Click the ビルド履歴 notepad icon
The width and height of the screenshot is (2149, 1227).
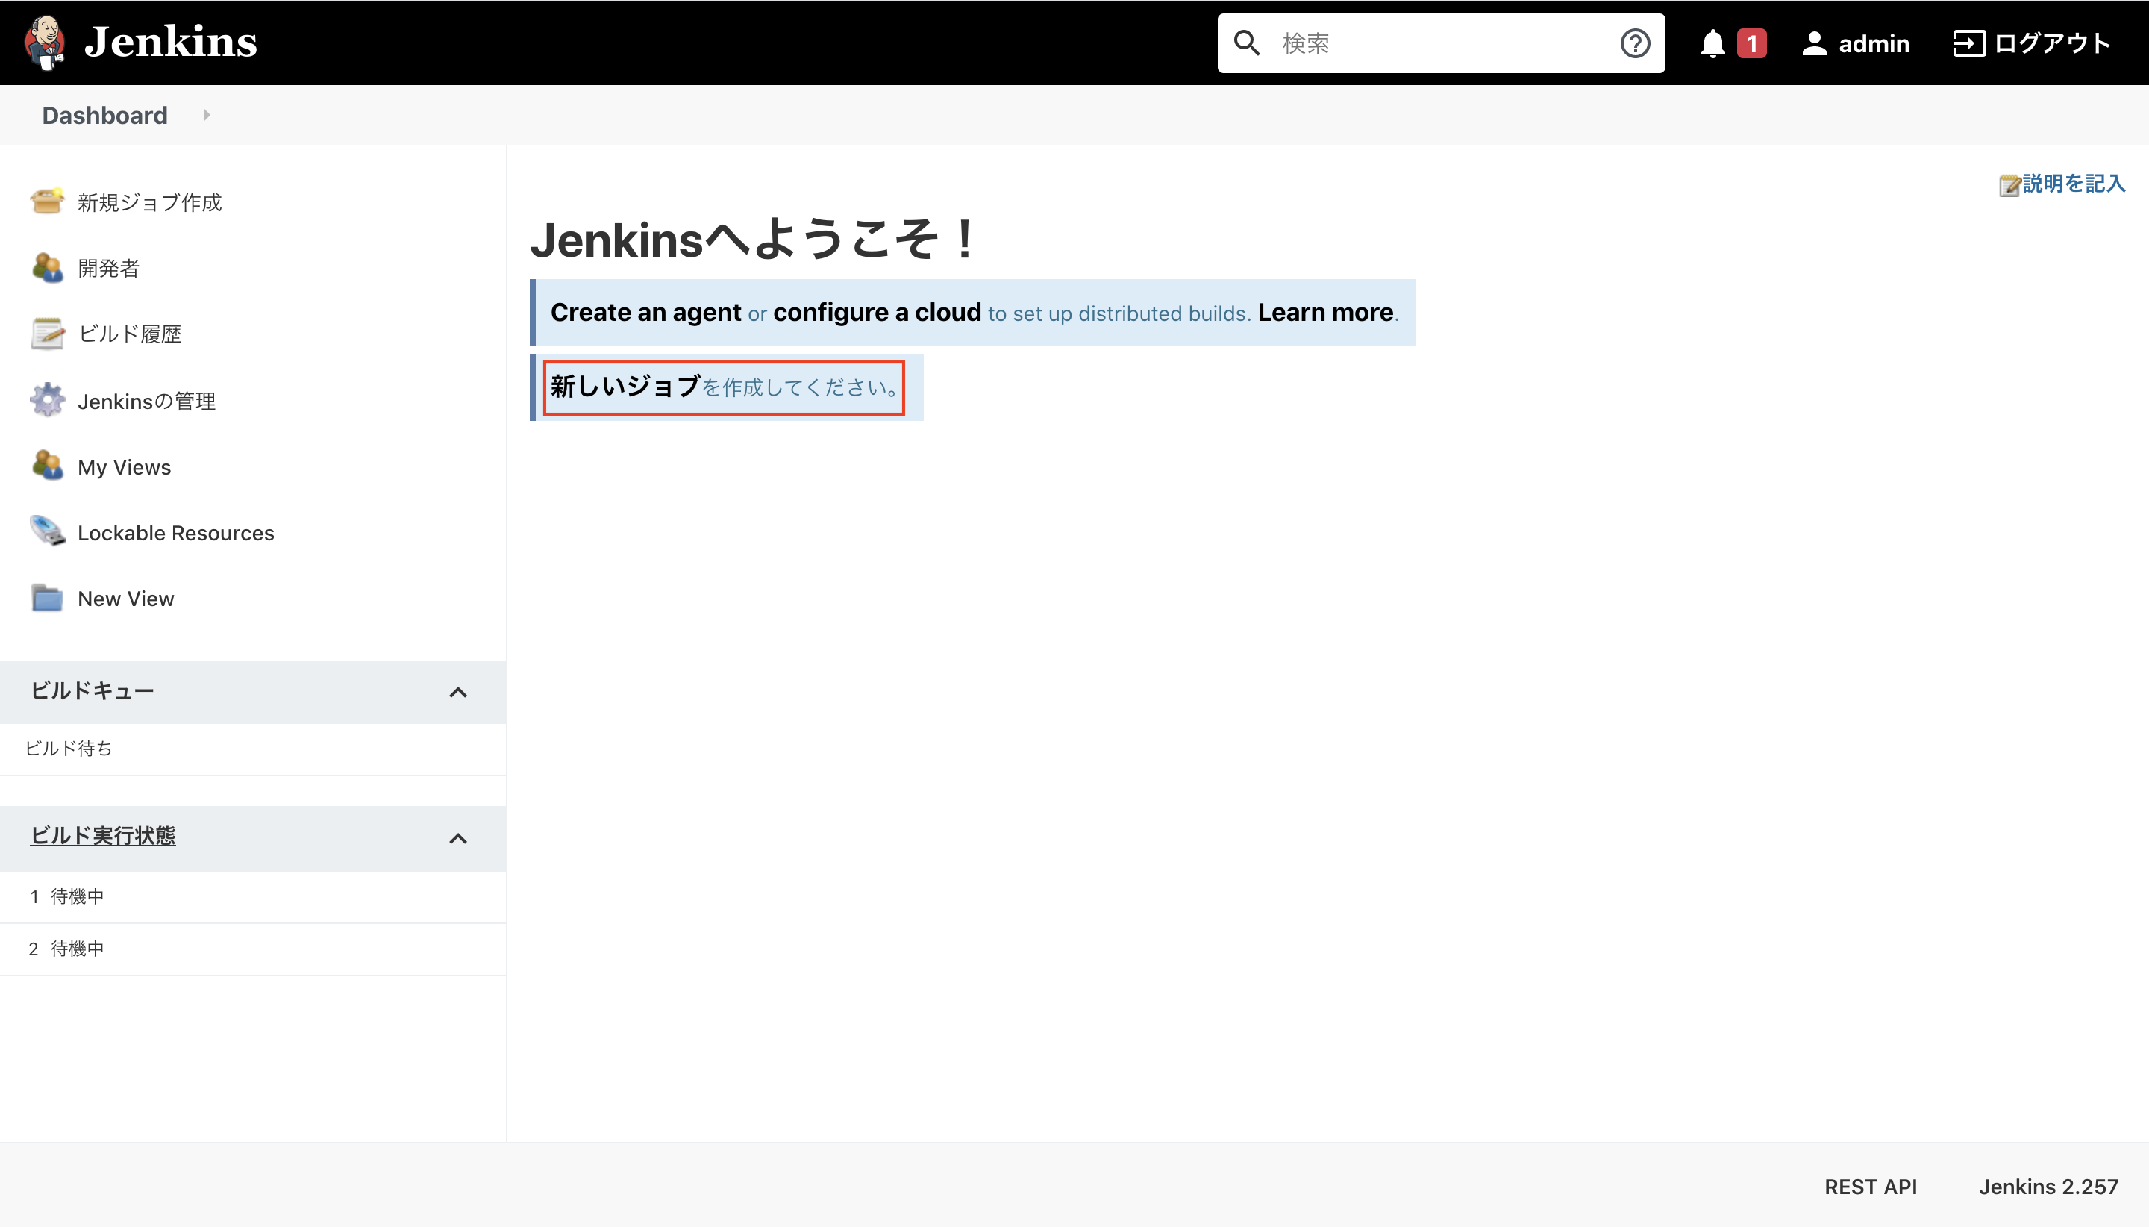tap(47, 334)
